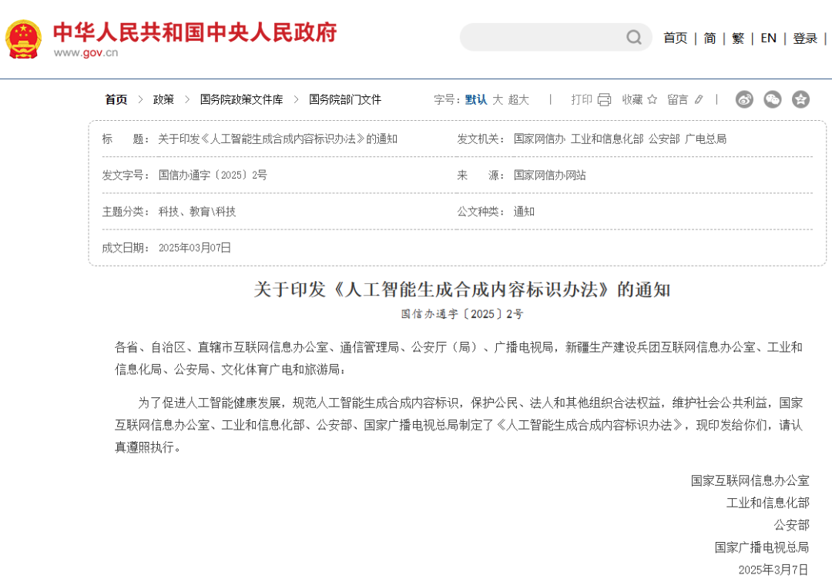Switch to traditional Chinese 繁

737,38
